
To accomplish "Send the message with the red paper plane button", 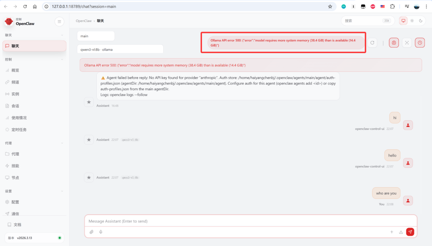I will pyautogui.click(x=410, y=232).
